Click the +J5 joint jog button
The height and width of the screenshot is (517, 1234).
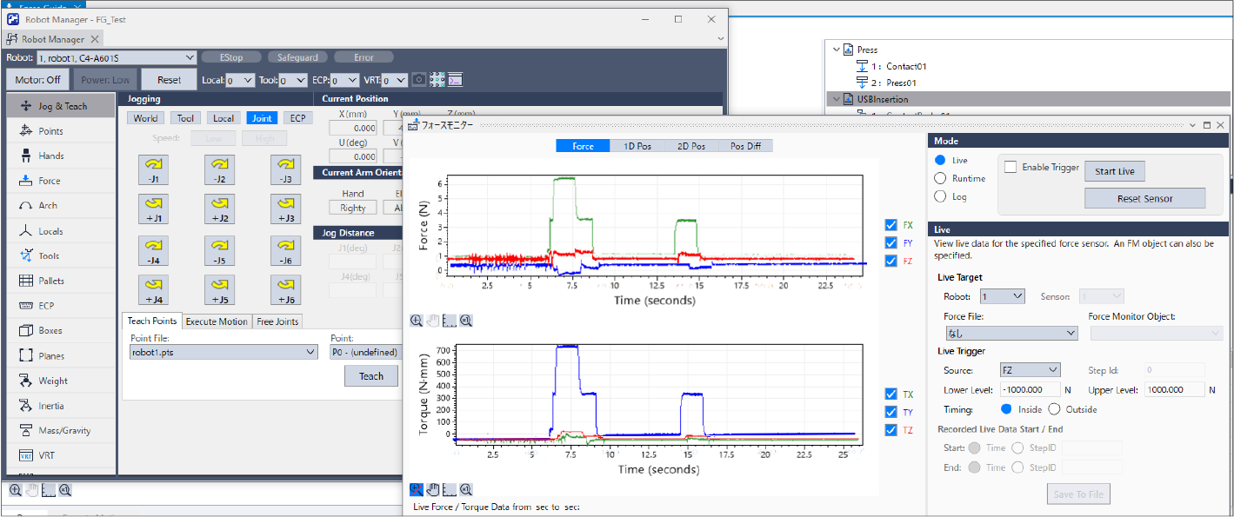(x=219, y=289)
